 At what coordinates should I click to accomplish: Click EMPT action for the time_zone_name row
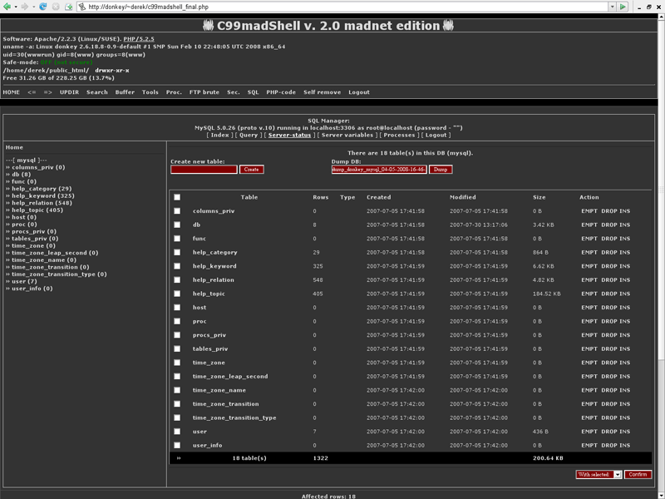point(589,390)
